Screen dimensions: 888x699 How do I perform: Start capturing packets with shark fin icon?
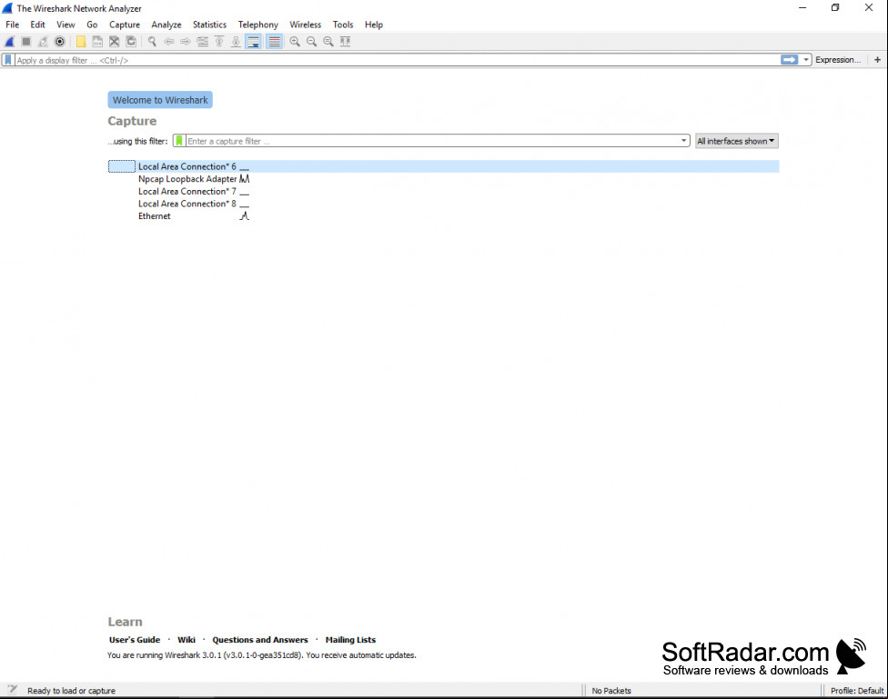10,41
